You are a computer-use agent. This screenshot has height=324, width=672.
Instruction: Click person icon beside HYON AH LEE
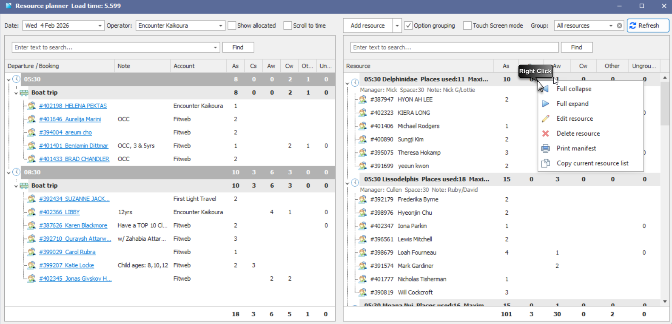(x=363, y=99)
